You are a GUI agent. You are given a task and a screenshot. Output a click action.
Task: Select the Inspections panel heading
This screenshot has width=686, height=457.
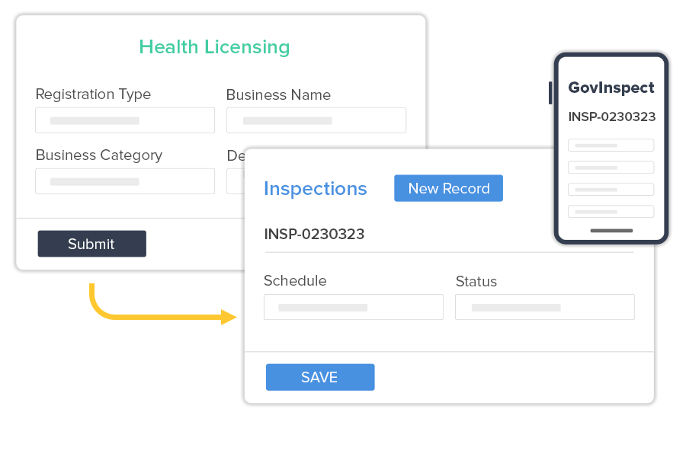pyautogui.click(x=315, y=189)
